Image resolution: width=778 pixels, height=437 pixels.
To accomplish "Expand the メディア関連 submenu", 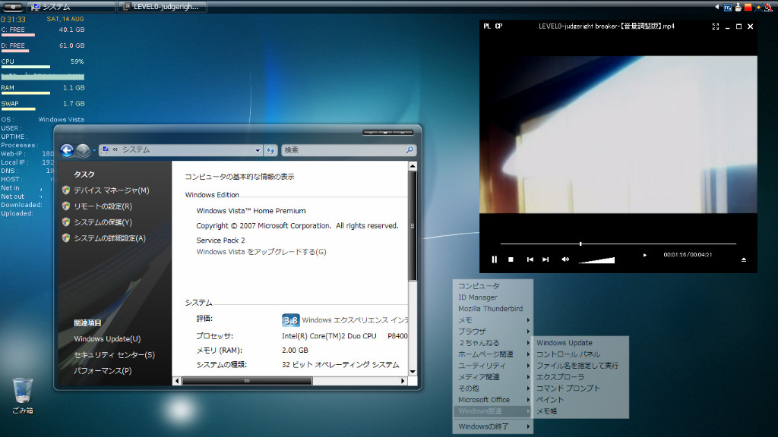I will click(493, 377).
